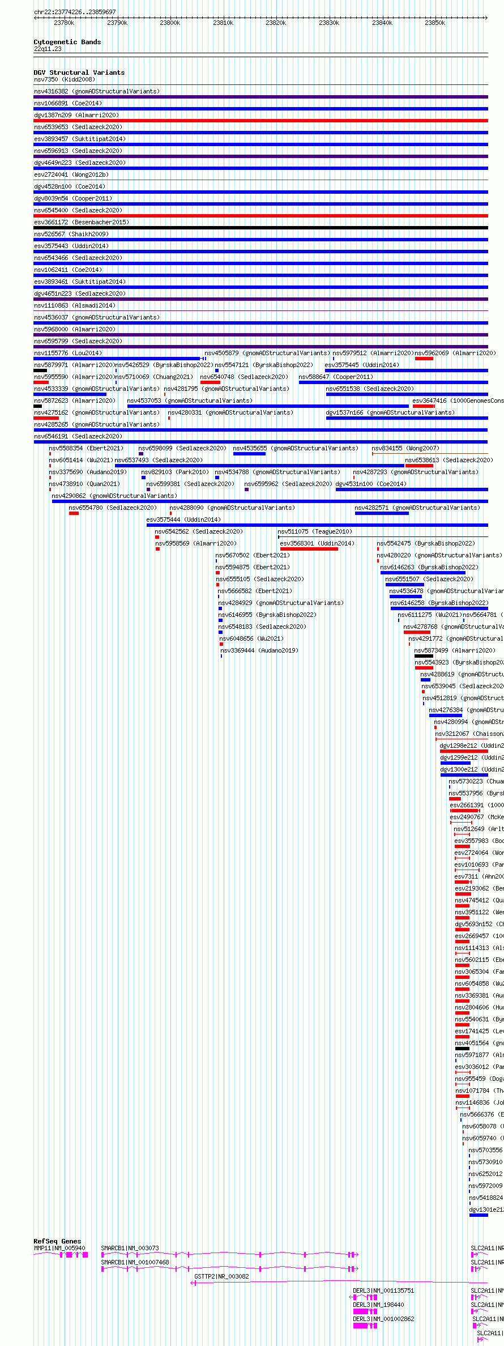Select variant label esv3575443 (Uddin2014)
504x1346 pixels.
[71, 246]
